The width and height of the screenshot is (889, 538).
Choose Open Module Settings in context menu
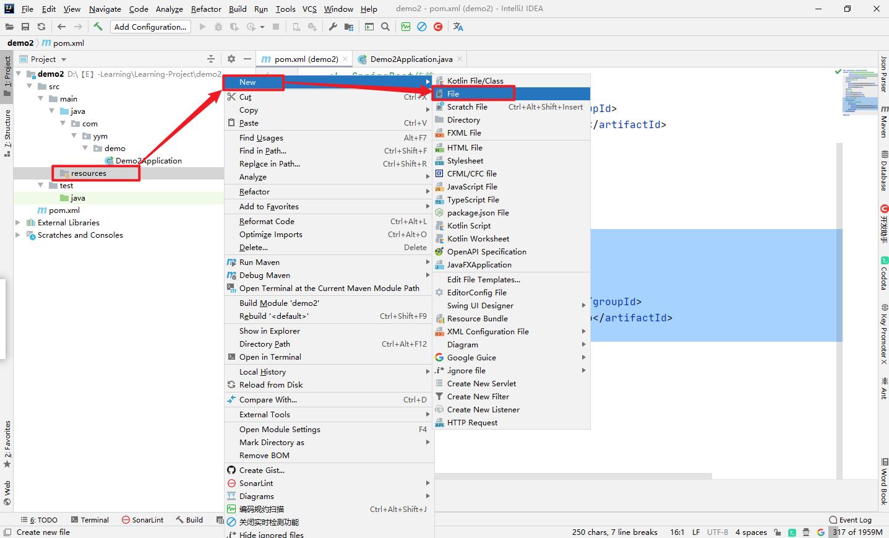(x=329, y=429)
